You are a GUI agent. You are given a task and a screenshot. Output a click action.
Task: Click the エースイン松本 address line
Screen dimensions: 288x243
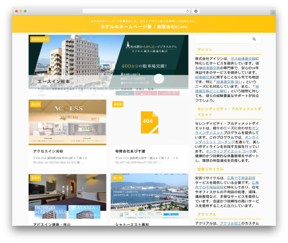[98, 89]
